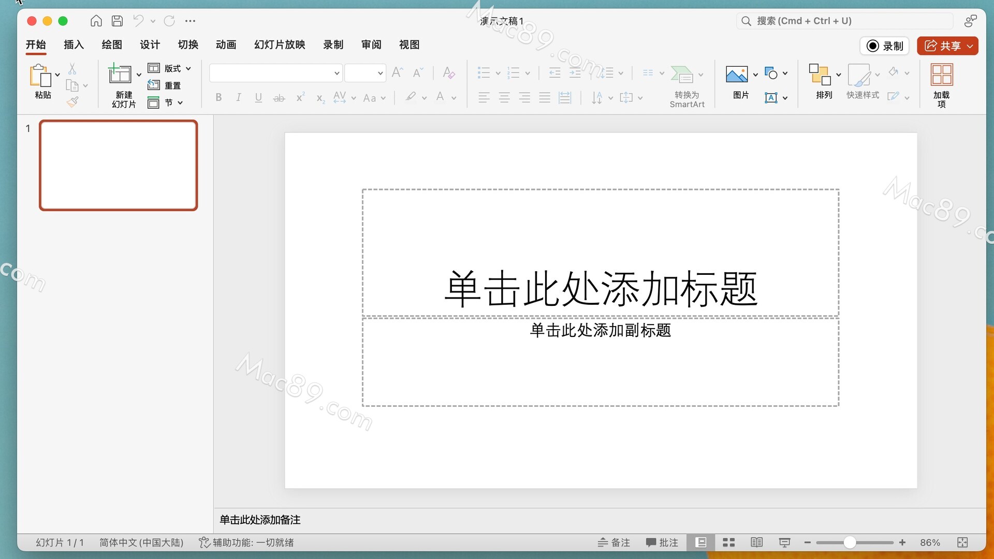Toggle the Notes pane in status bar

pyautogui.click(x=614, y=542)
